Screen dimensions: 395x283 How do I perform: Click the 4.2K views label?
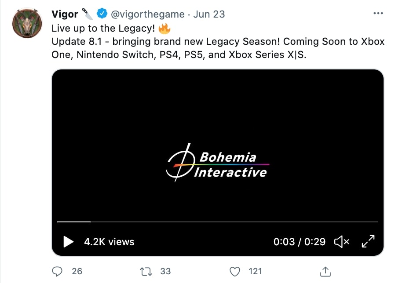click(x=109, y=242)
